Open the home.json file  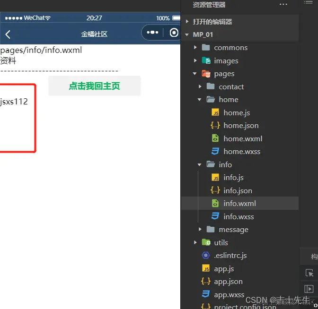pos(241,126)
